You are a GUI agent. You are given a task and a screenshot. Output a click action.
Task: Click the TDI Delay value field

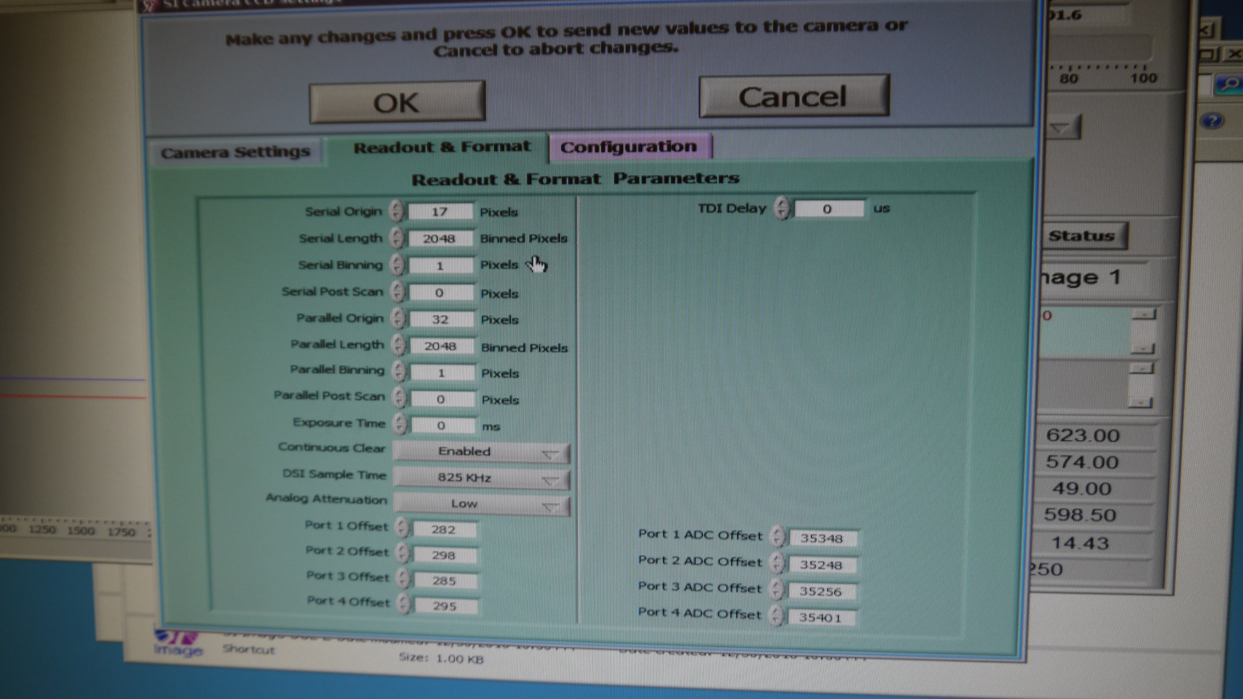pos(829,209)
